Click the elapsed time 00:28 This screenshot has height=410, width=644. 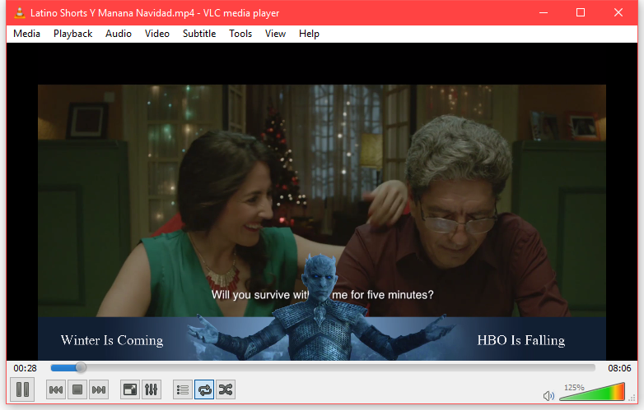pos(25,368)
